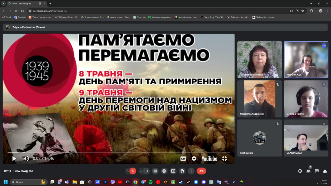Image resolution: width=331 pixels, height=186 pixels.
Task: Raise hand in the meeting
Action: point(182,171)
